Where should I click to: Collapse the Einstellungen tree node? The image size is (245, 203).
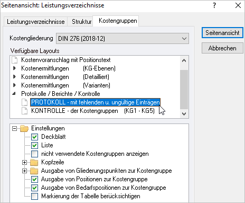point(15,128)
